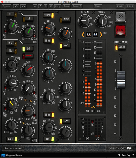Toggle the IN SC switch
The height and width of the screenshot is (158, 136).
coord(65,20)
